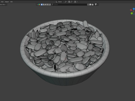135x101 pixels.
Task: Open the display options dropdown beside the bookmark
Action: click(93, 4)
